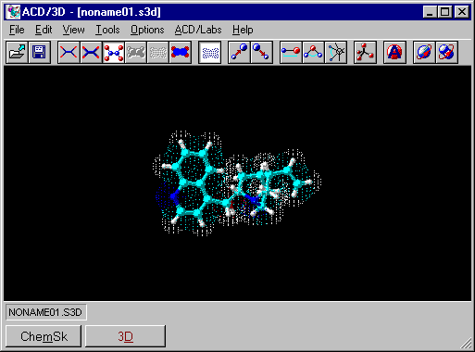Viewport: 475px width, 352px height.
Task: Select Wireframe display mode icon
Action: (x=69, y=52)
